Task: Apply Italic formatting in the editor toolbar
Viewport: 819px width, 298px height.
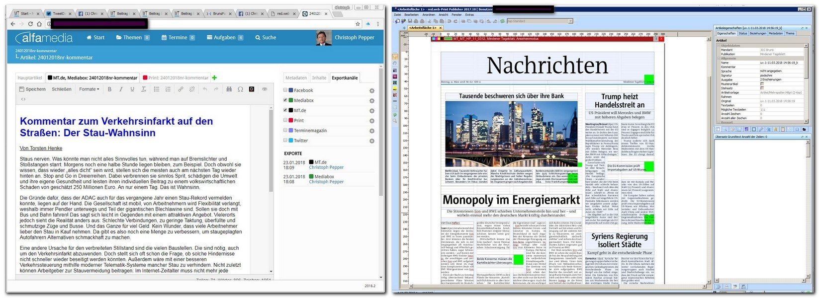Action: [x=121, y=89]
